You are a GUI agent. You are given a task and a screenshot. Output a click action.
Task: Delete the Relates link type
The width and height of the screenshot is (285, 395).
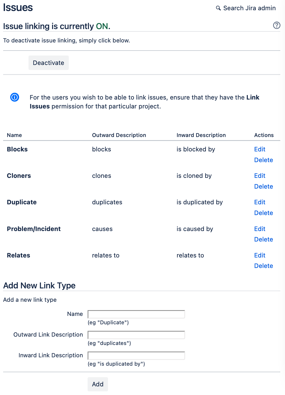[x=263, y=266]
